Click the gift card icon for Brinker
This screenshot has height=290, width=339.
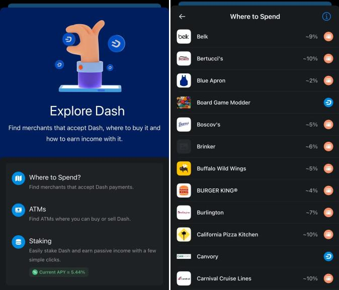coord(328,147)
